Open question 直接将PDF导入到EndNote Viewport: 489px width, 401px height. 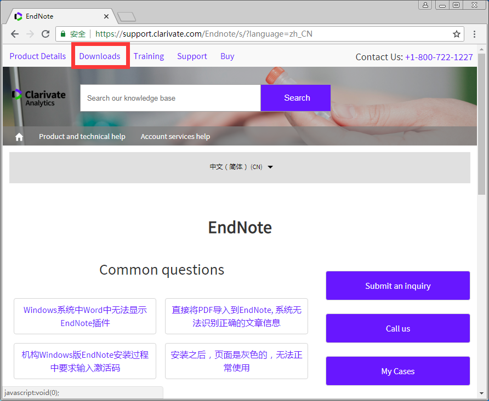(x=236, y=316)
